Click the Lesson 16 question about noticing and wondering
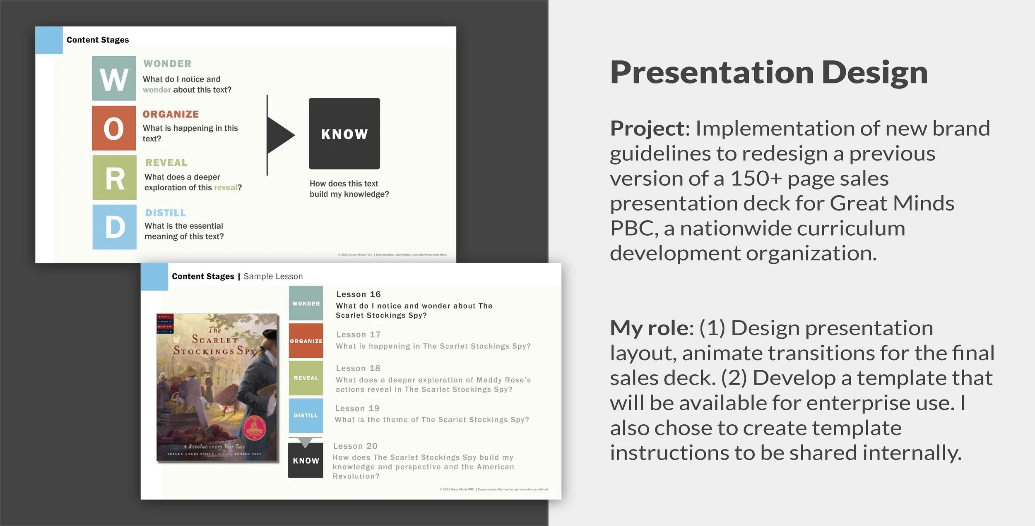This screenshot has width=1035, height=526. pos(414,311)
